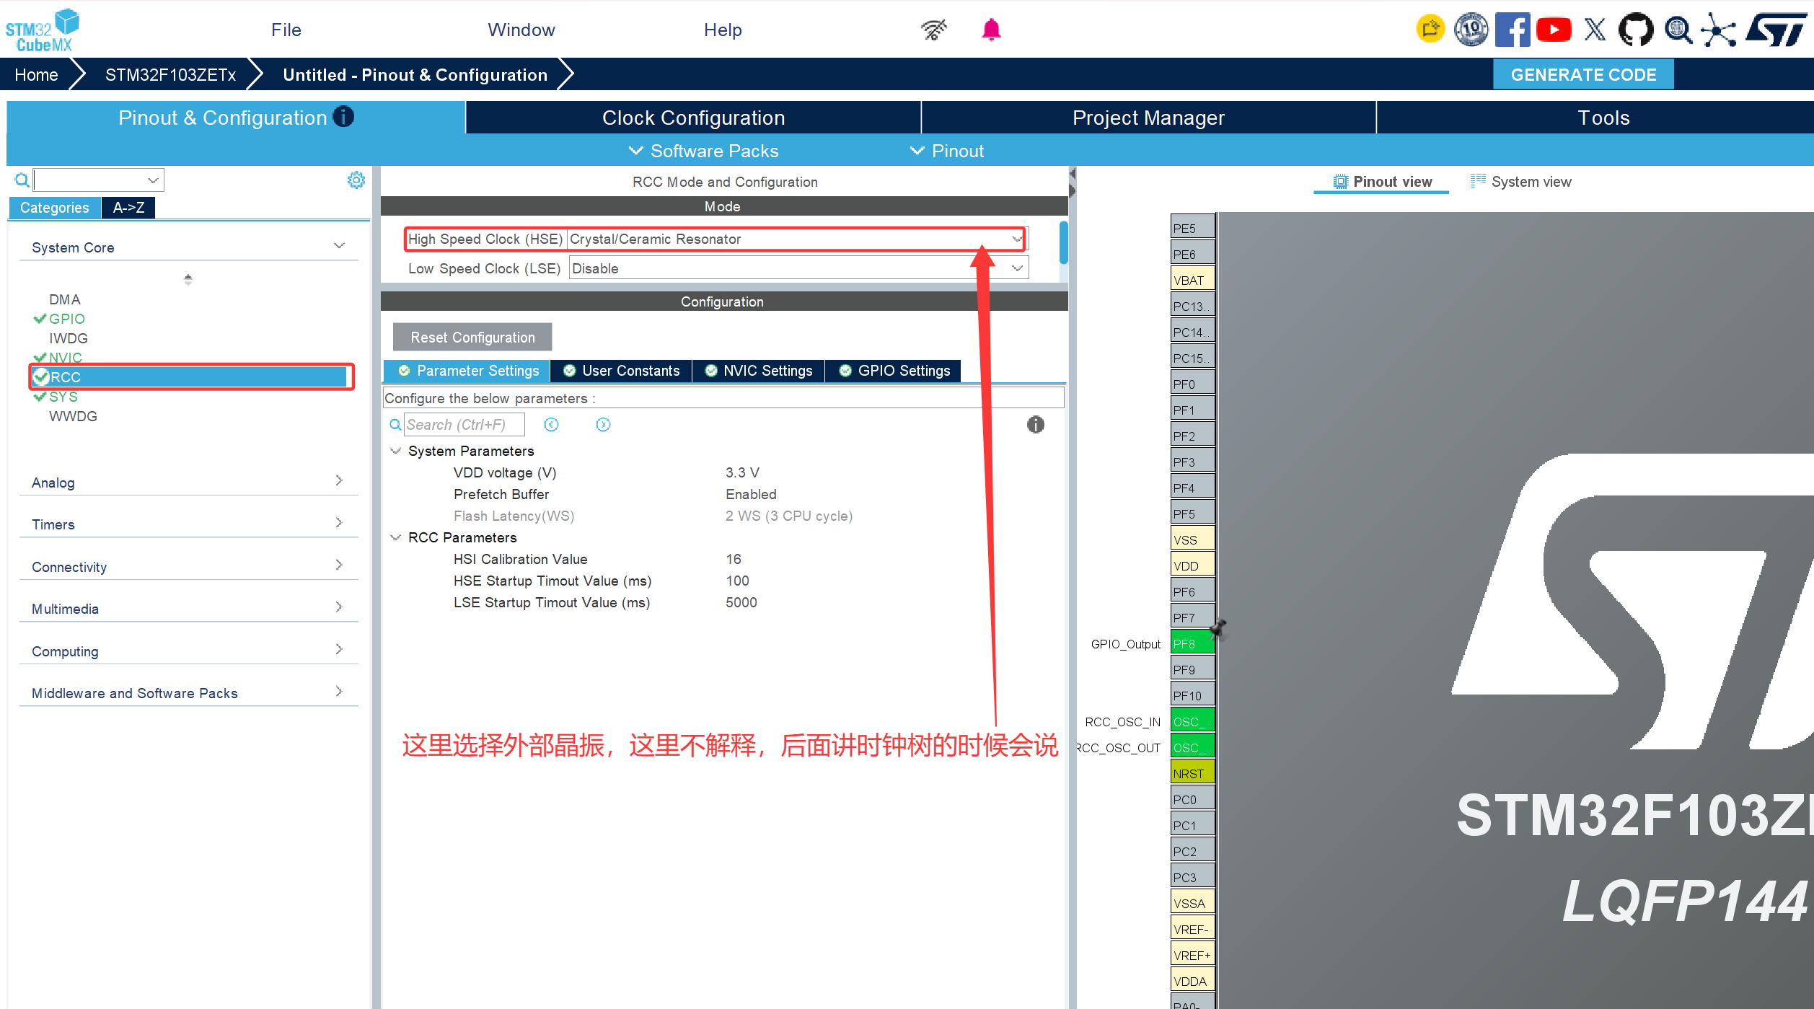Open the peripheral search combo box

(x=99, y=180)
